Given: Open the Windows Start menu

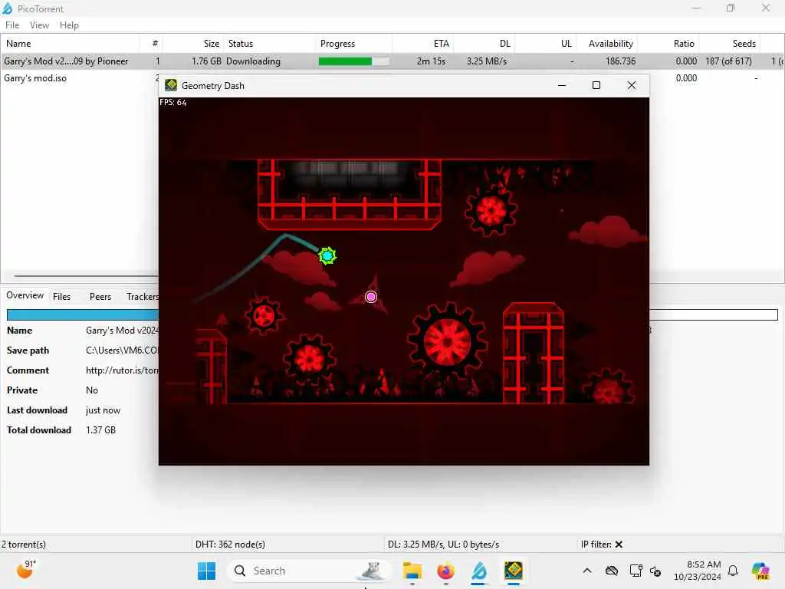Looking at the screenshot, I should click(x=206, y=571).
